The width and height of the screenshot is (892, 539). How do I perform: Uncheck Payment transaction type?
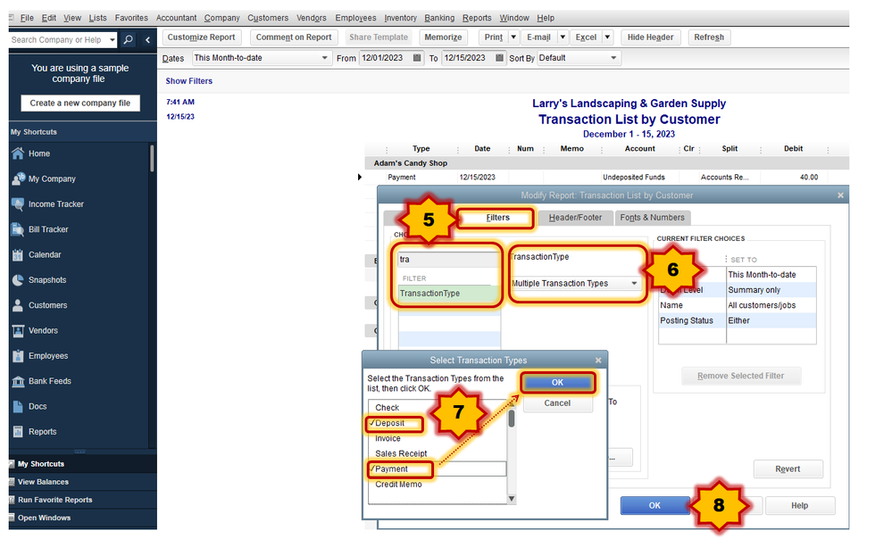click(x=391, y=469)
